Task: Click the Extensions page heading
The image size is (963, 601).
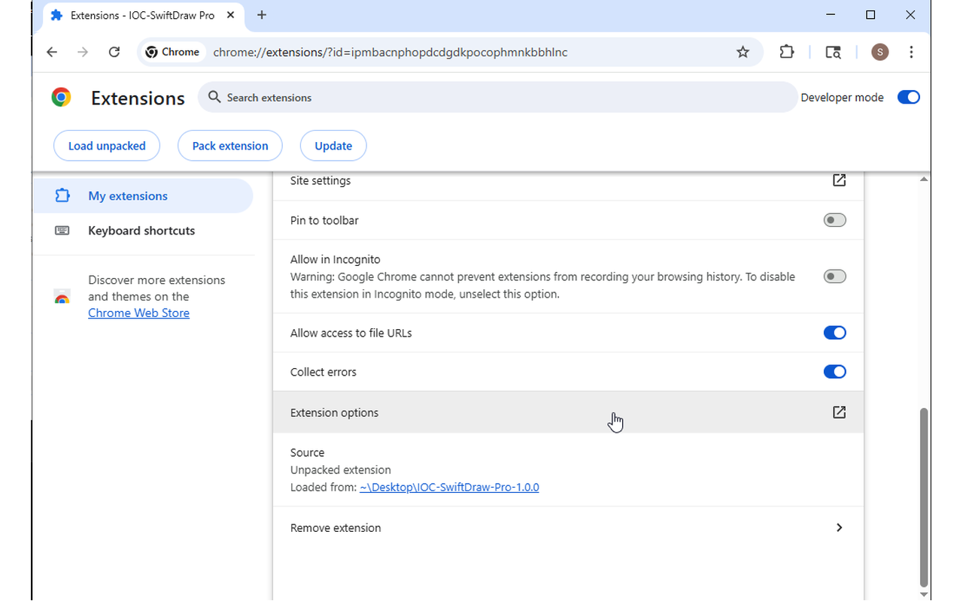Action: 138,98
